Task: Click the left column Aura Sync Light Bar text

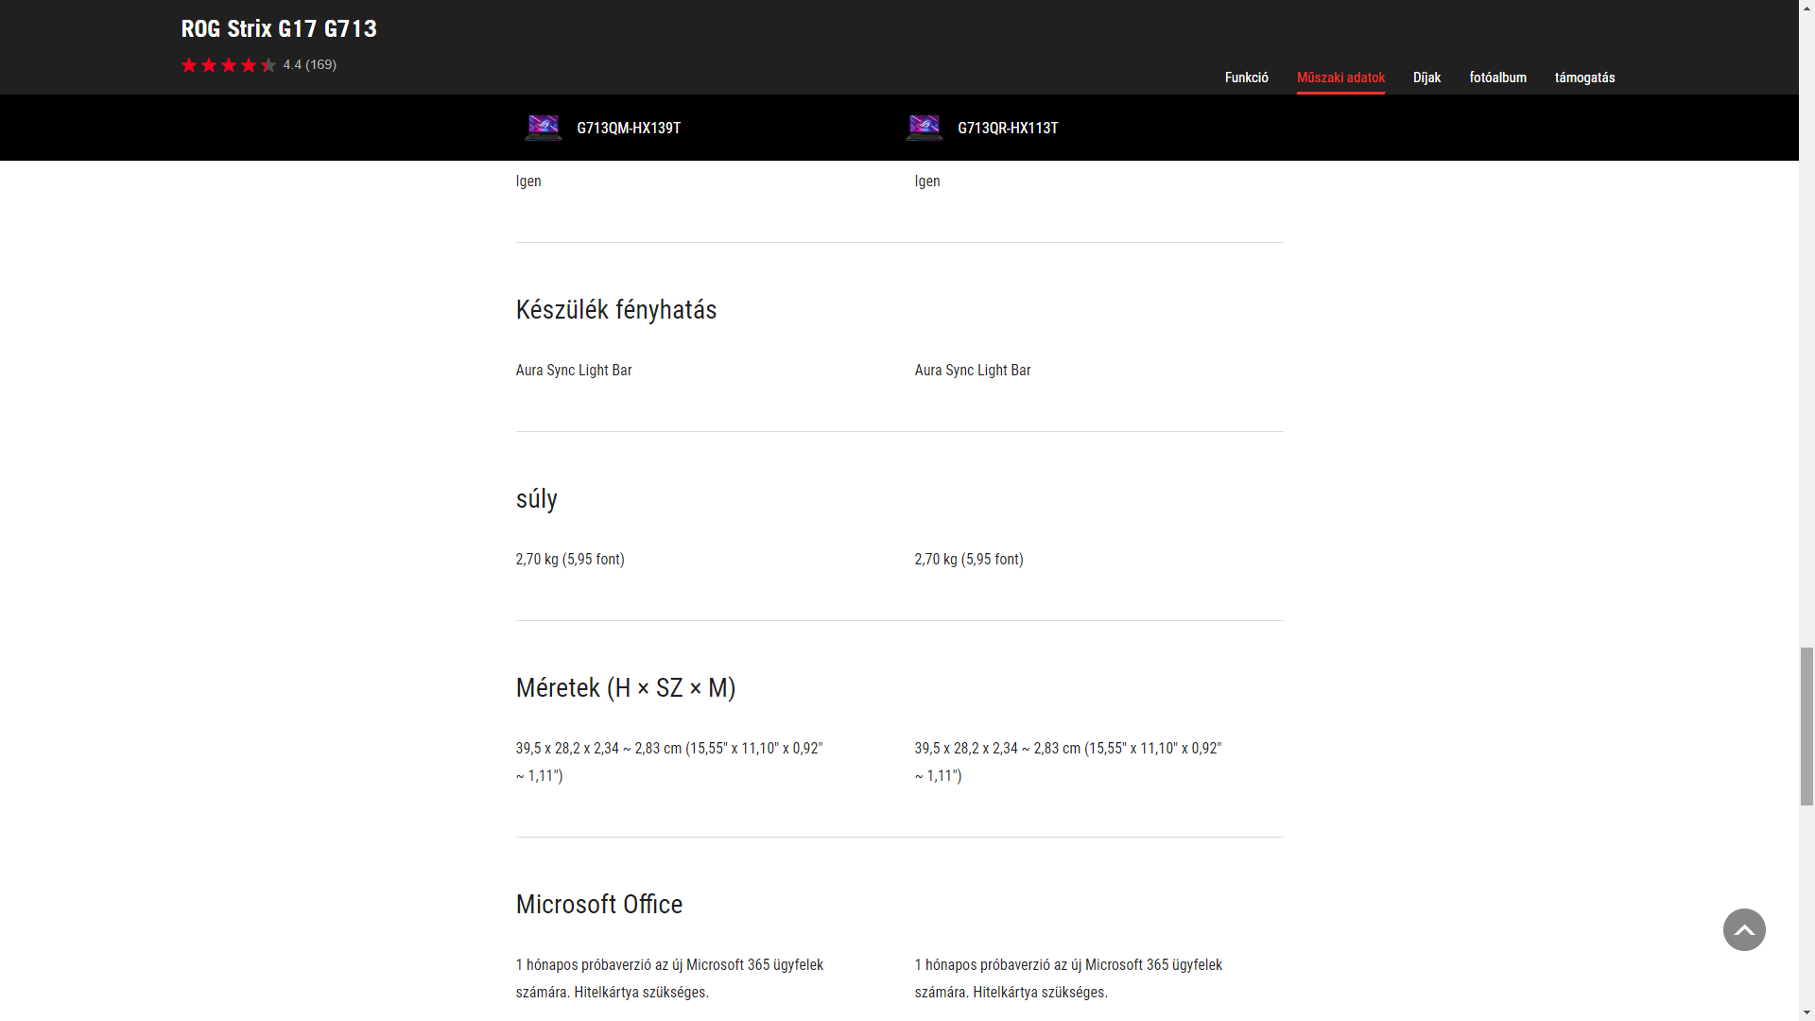Action: click(574, 371)
